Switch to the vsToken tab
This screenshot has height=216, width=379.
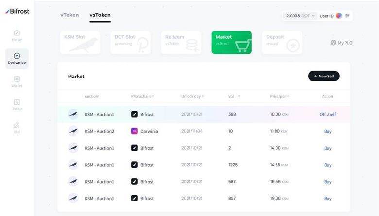pyautogui.click(x=100, y=15)
